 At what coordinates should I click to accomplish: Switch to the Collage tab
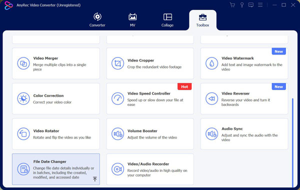pyautogui.click(x=167, y=19)
